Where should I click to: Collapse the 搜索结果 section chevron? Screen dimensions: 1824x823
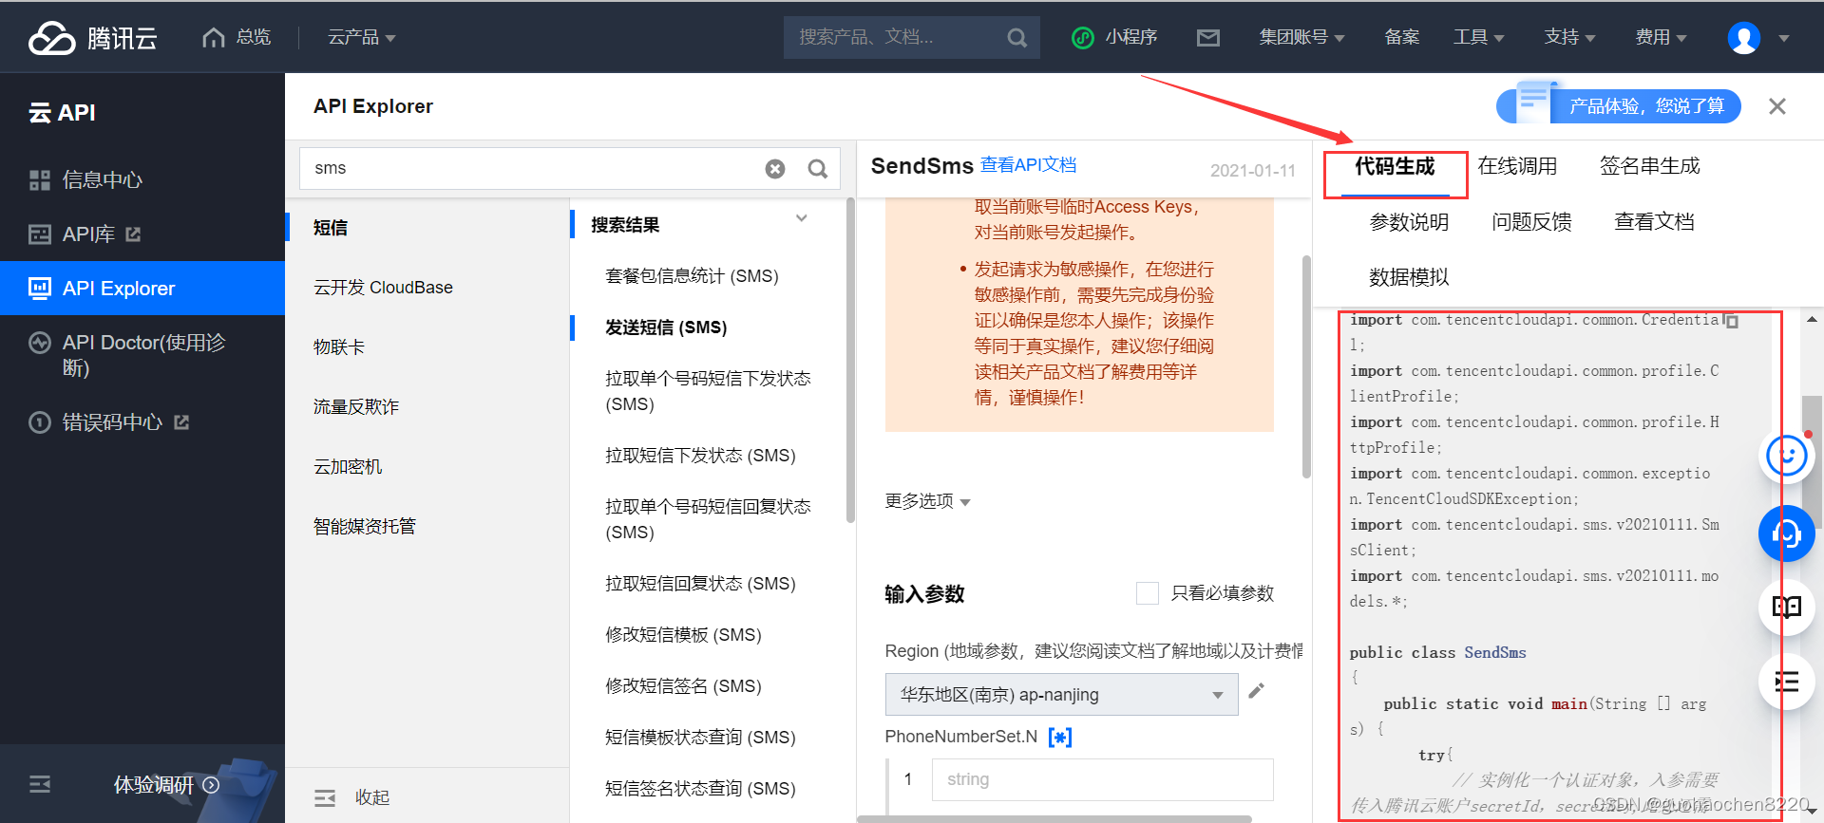[x=802, y=218]
